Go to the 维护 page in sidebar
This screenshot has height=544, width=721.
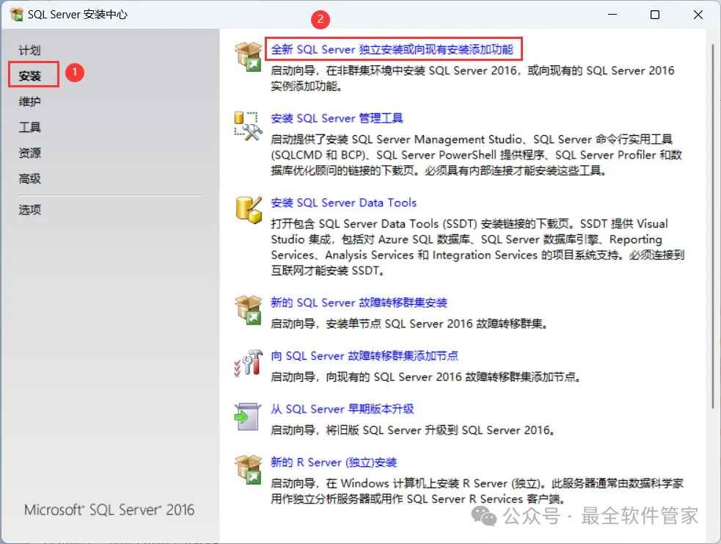[30, 102]
